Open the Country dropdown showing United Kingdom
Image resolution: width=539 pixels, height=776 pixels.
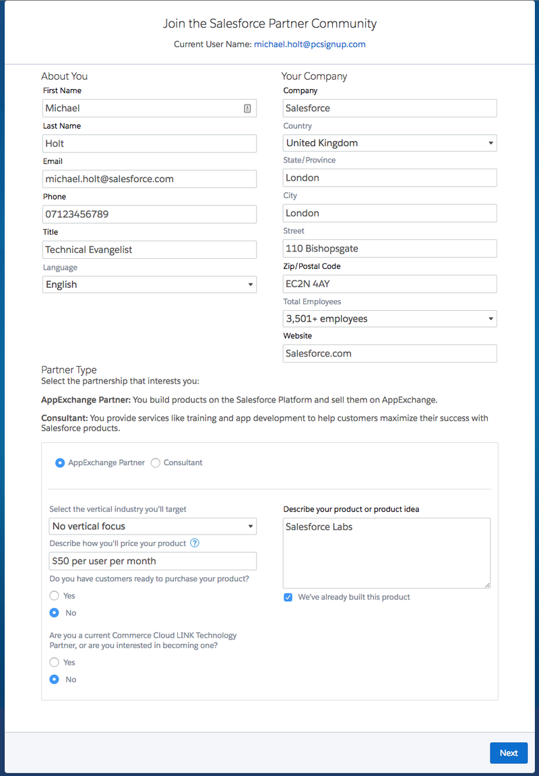389,143
